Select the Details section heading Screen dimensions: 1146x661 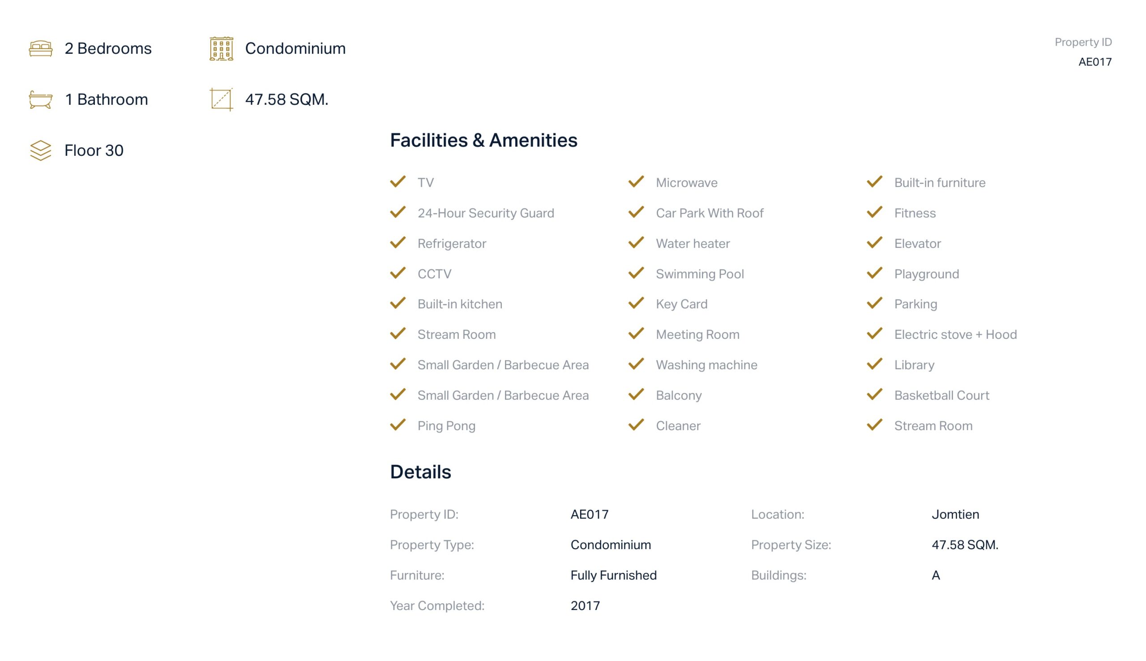420,472
